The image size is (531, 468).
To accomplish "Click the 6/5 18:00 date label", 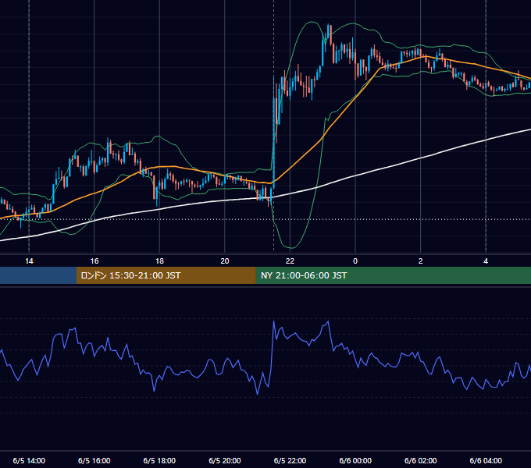I will [x=159, y=461].
